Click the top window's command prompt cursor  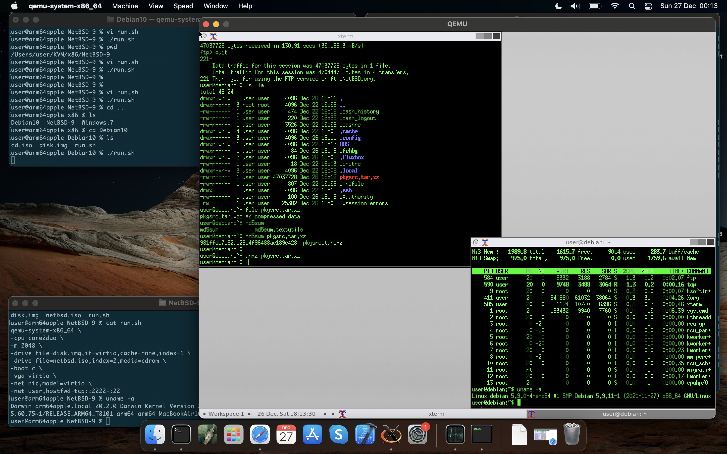point(247,262)
